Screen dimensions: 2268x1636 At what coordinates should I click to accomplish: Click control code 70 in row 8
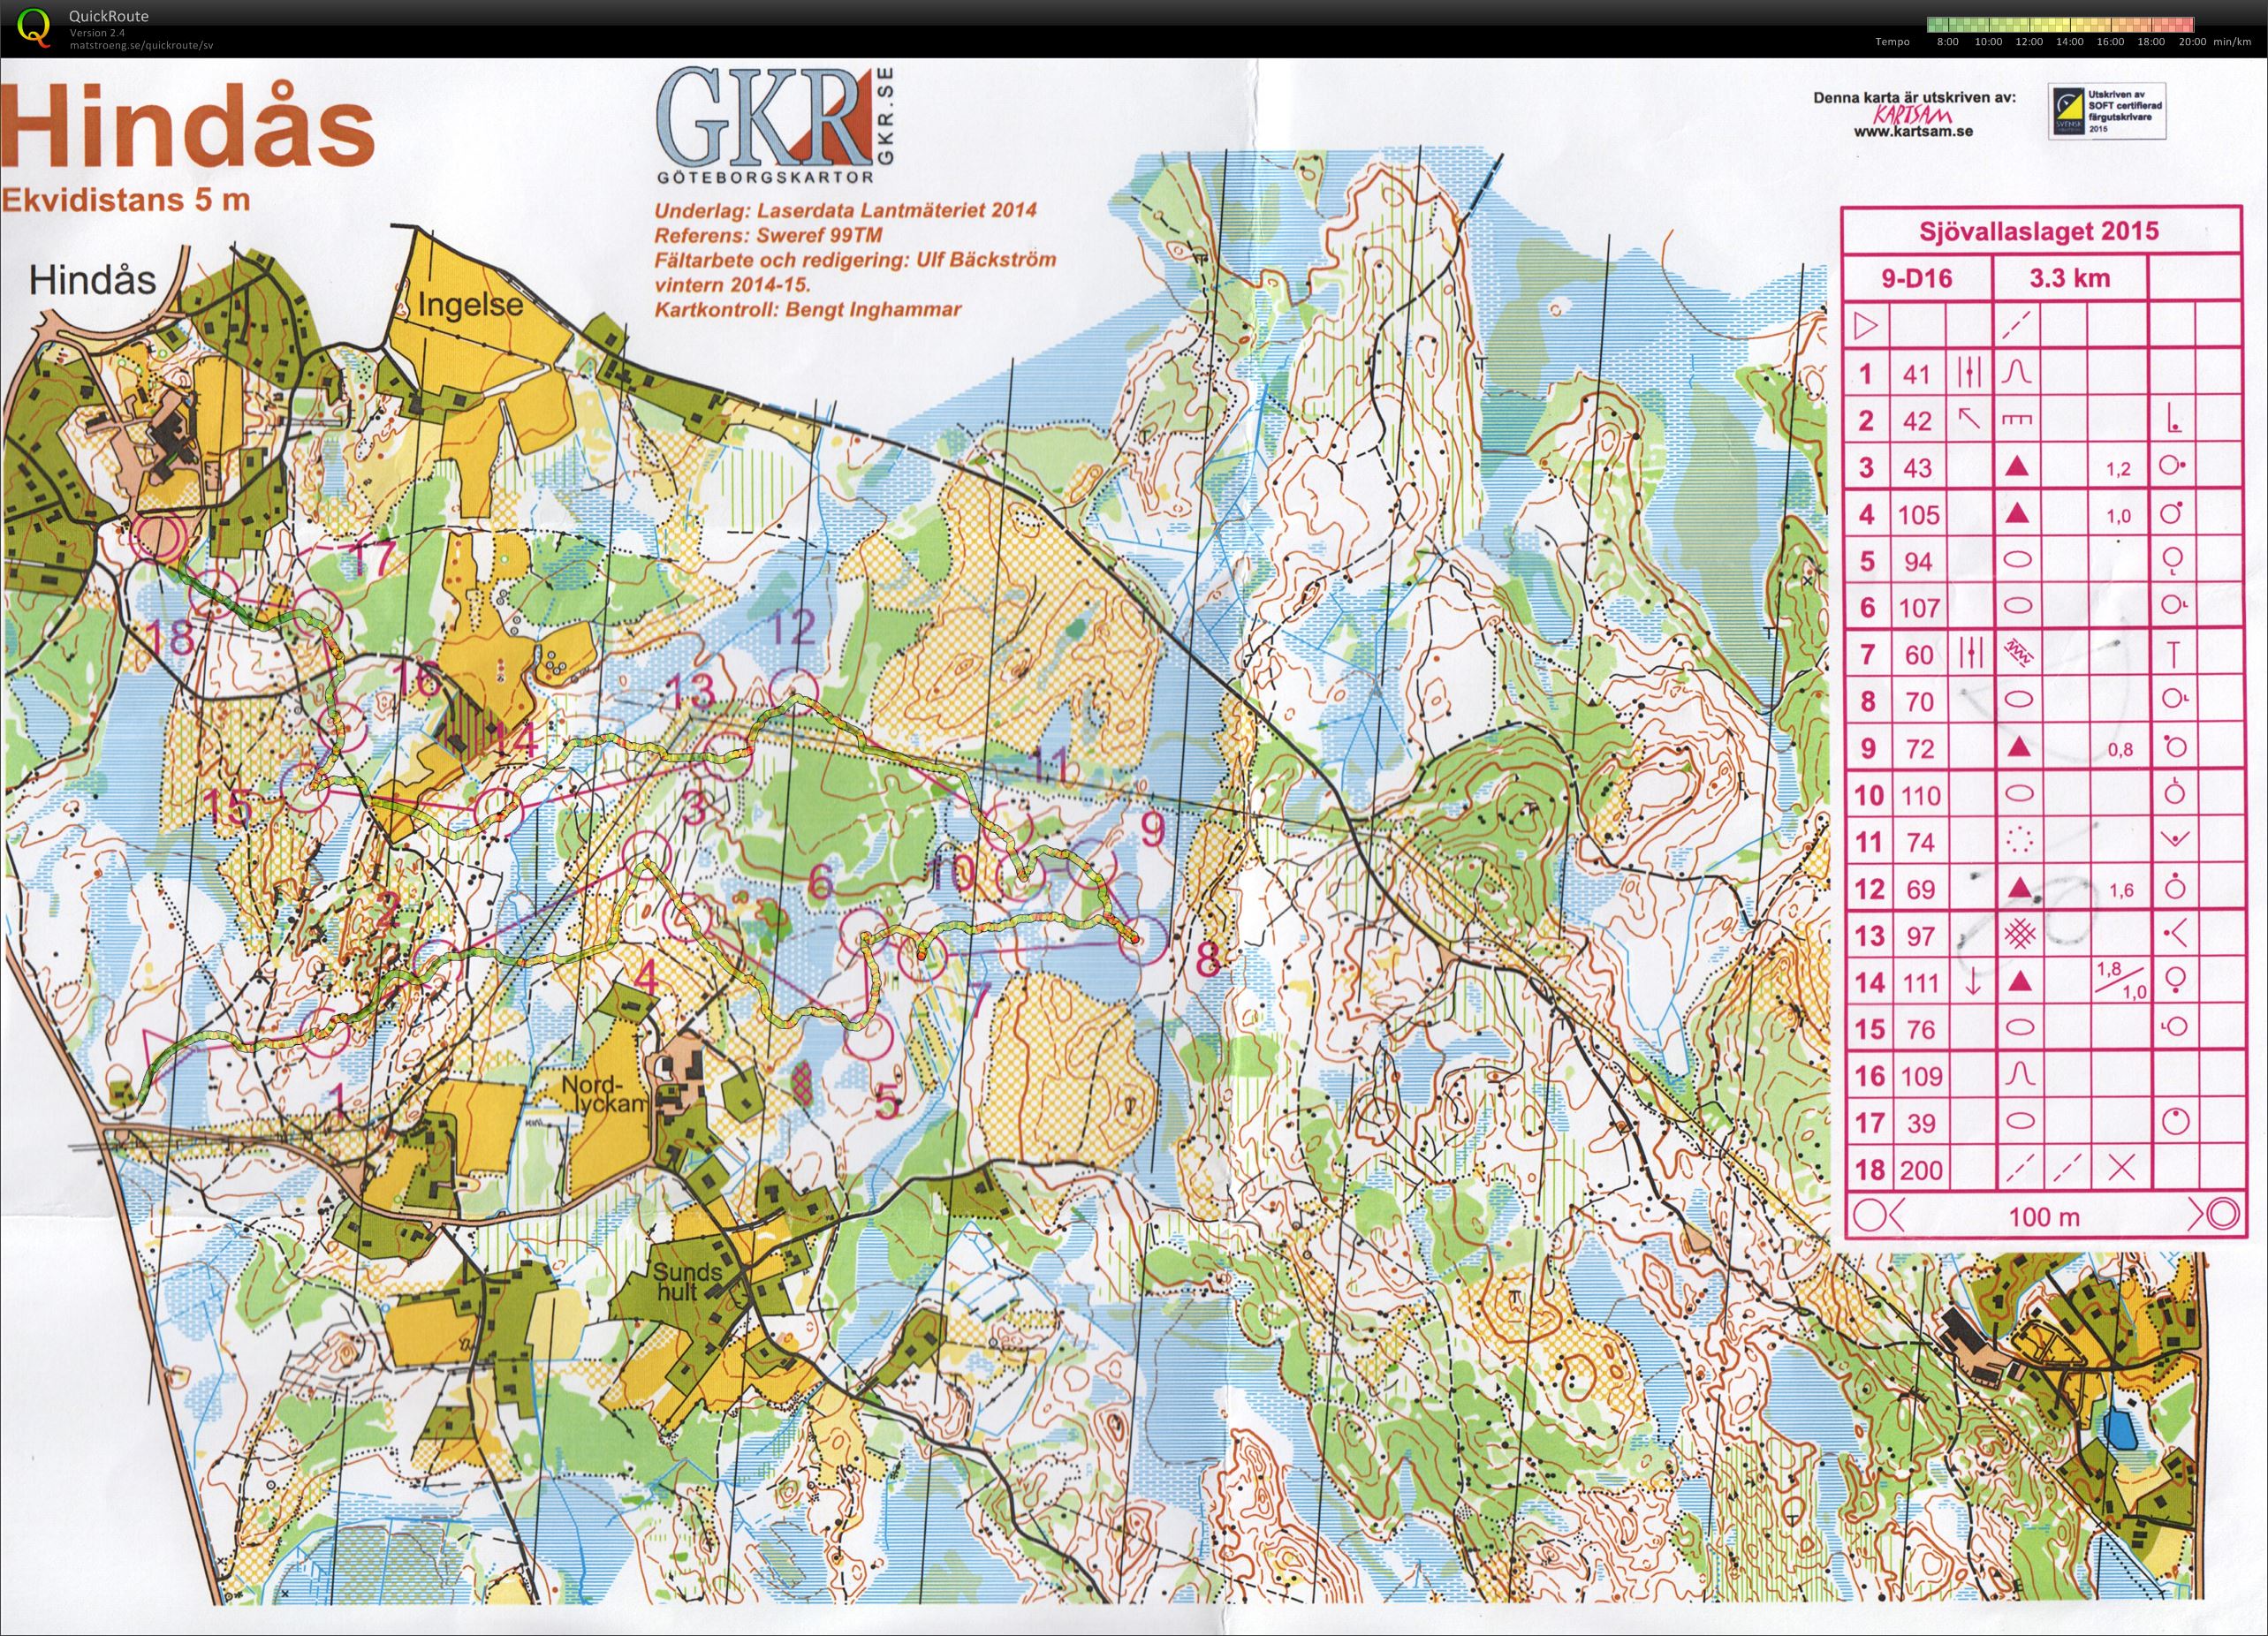tap(1919, 702)
